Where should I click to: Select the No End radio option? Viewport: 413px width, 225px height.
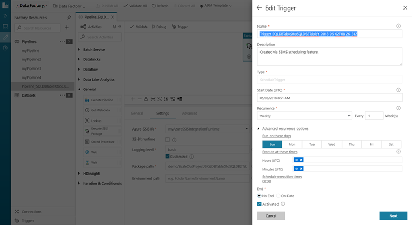[259, 196]
